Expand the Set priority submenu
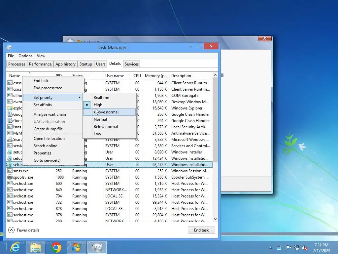 (53, 98)
